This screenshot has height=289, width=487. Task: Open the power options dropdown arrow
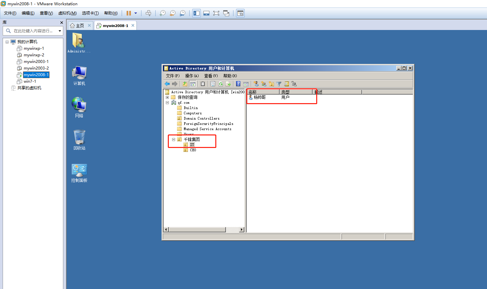click(136, 13)
